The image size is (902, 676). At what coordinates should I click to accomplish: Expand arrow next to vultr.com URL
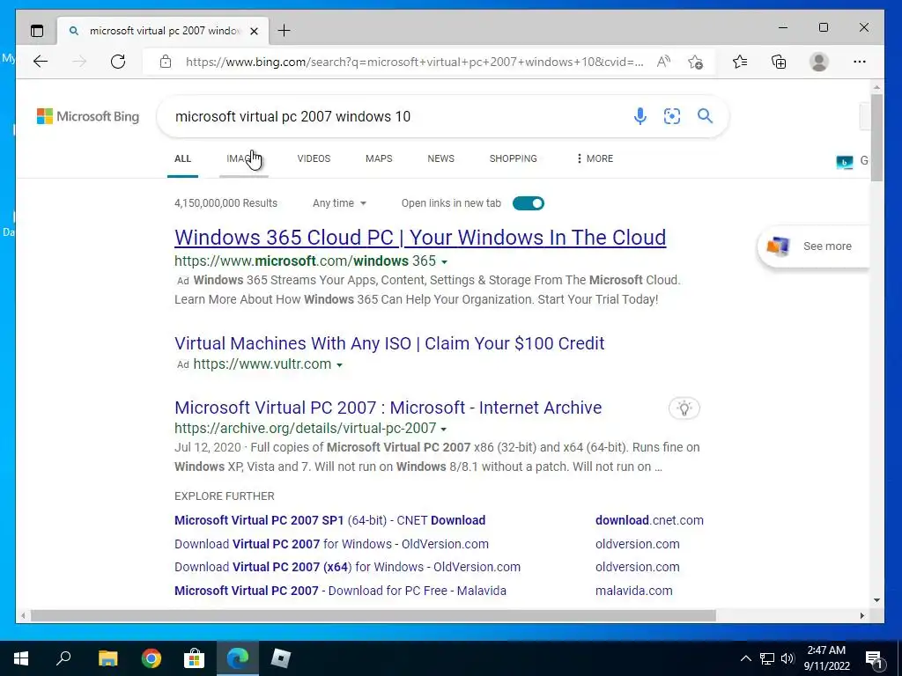point(339,365)
